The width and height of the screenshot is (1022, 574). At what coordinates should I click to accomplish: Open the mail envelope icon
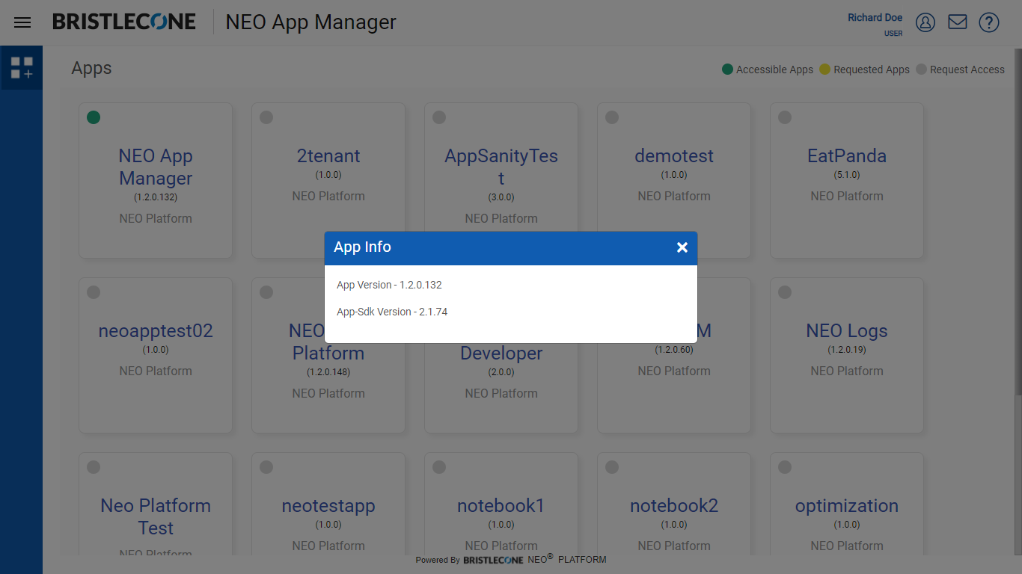(958, 22)
